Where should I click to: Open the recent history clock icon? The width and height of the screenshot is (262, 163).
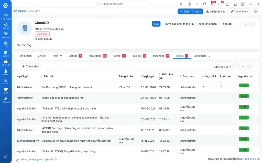[x=6, y=157]
